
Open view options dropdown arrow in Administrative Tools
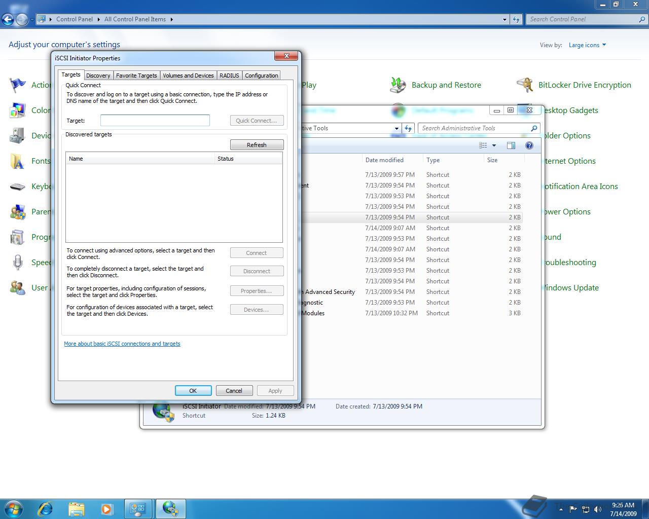pyautogui.click(x=494, y=145)
